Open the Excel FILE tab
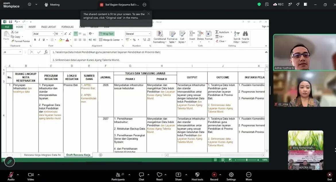This screenshot has height=182, width=336. click(x=7, y=27)
